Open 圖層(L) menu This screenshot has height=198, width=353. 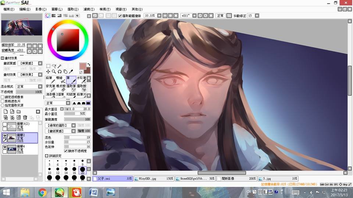pos(57,9)
